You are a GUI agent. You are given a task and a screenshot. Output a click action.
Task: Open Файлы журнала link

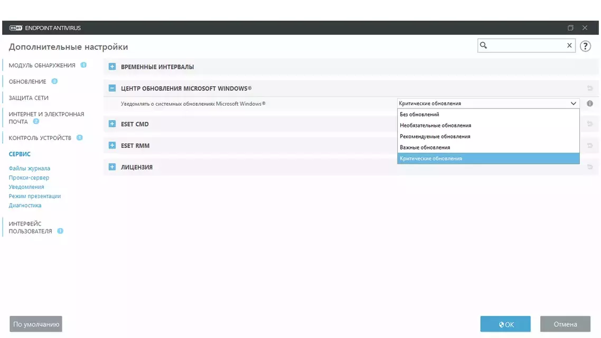(29, 168)
